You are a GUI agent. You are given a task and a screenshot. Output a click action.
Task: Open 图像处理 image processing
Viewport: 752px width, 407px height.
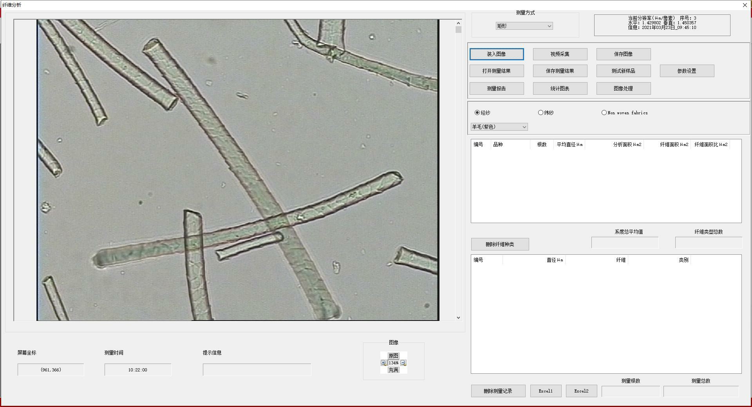tap(624, 88)
